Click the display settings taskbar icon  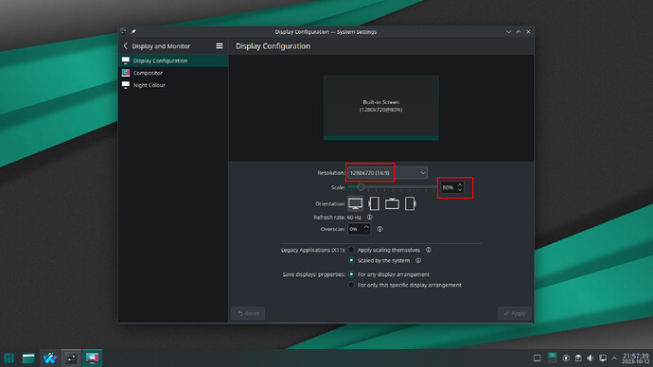92,358
